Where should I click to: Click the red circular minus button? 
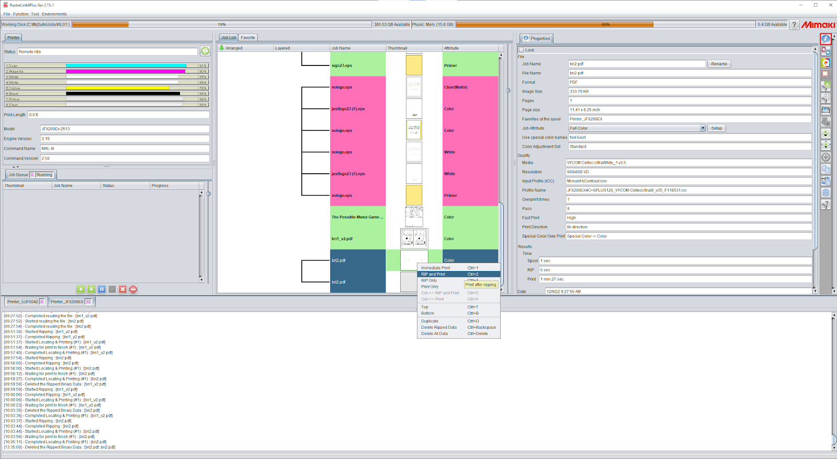[133, 289]
